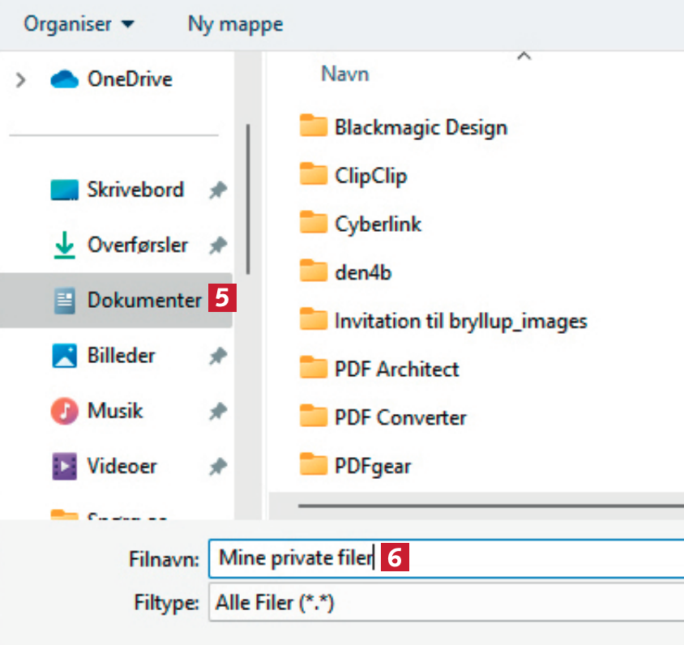
Task: Select the Skrivebord desktop icon
Action: (65, 190)
